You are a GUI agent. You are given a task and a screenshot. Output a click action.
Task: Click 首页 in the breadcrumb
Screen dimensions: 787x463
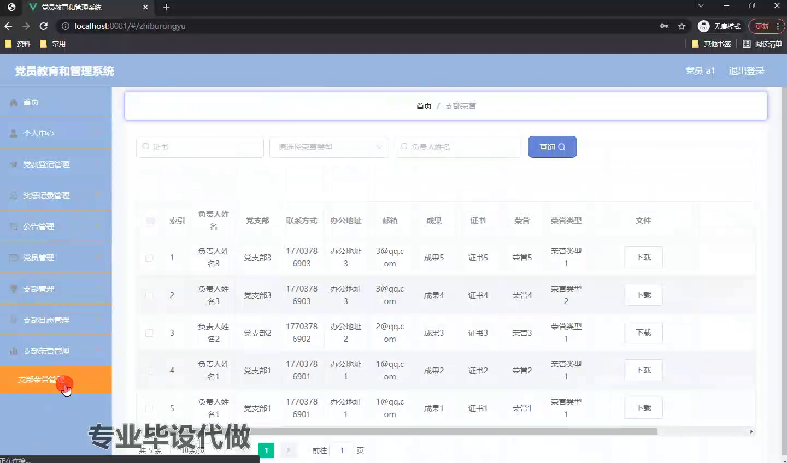click(424, 106)
